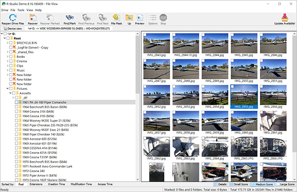The width and height of the screenshot is (297, 192).
Task: Select the G: WDC drive file view tab
Action: (69, 28)
